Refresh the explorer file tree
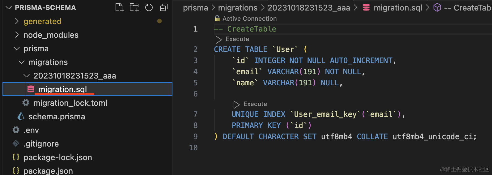The image size is (492, 175). 149,7
